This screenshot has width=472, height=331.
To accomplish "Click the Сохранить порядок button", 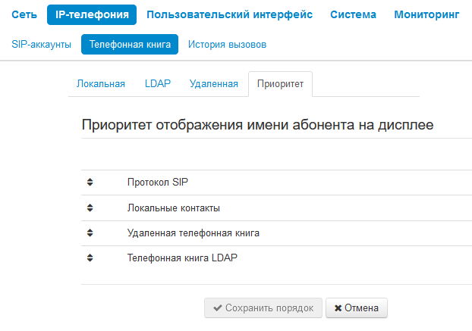I will pyautogui.click(x=263, y=308).
